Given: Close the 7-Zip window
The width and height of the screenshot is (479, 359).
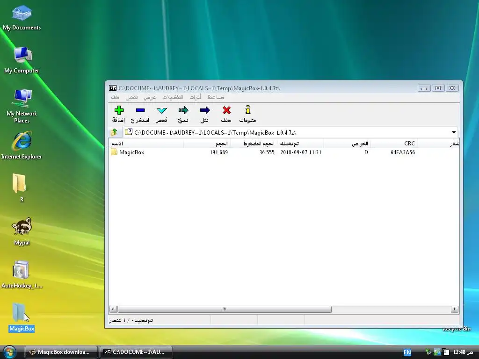Looking at the screenshot, I should (452, 88).
